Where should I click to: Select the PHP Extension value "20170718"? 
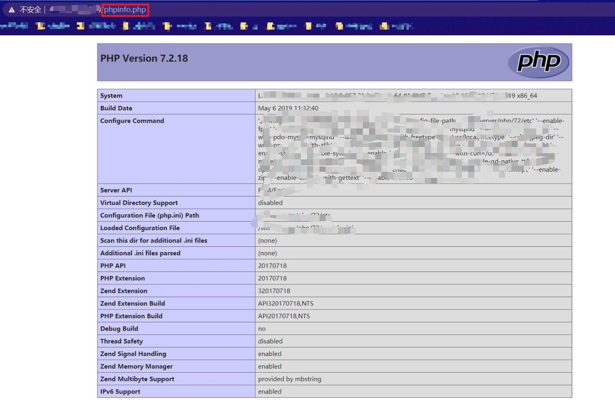(x=273, y=279)
